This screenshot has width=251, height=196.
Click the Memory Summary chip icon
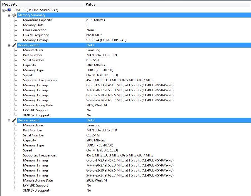[14, 15]
